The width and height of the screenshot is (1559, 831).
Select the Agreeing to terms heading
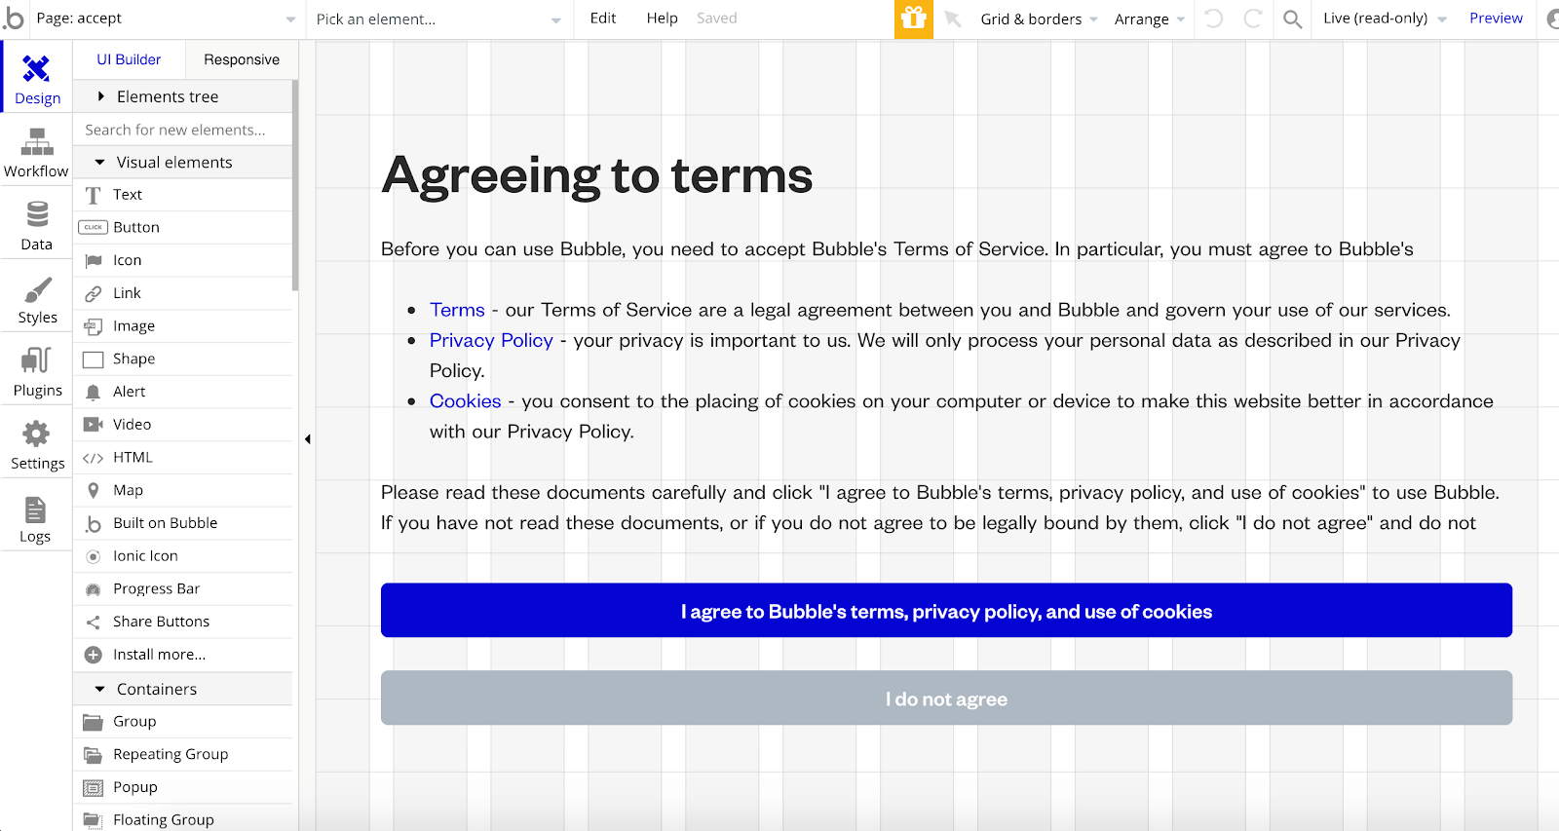[597, 176]
